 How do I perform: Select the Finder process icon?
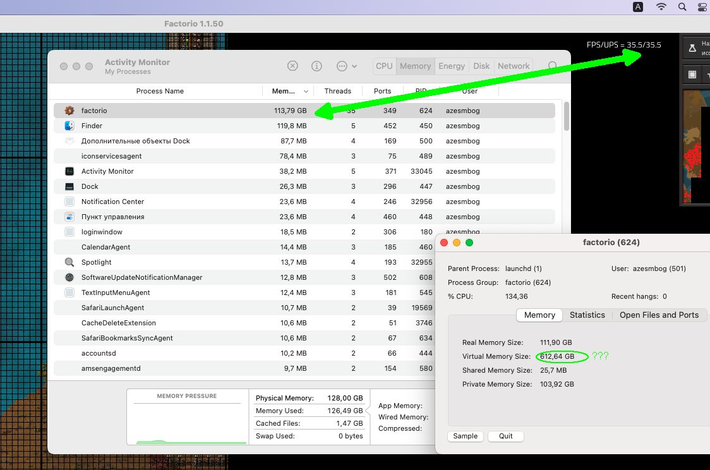(69, 126)
